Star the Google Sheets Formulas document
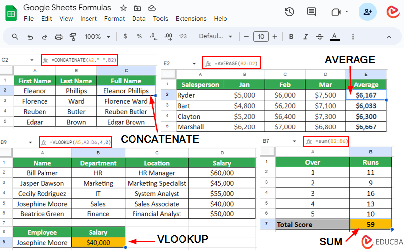Viewport: 404px width, 250px height. [124, 8]
